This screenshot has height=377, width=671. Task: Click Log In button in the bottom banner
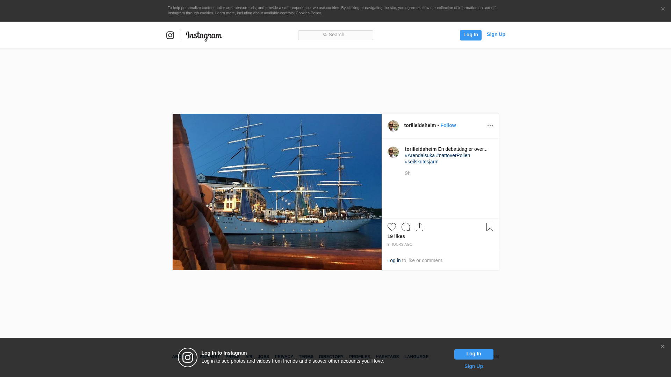click(x=474, y=354)
